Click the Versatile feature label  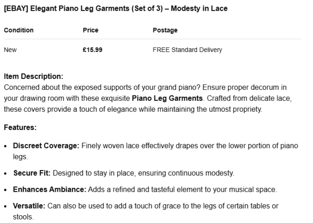pos(29,206)
